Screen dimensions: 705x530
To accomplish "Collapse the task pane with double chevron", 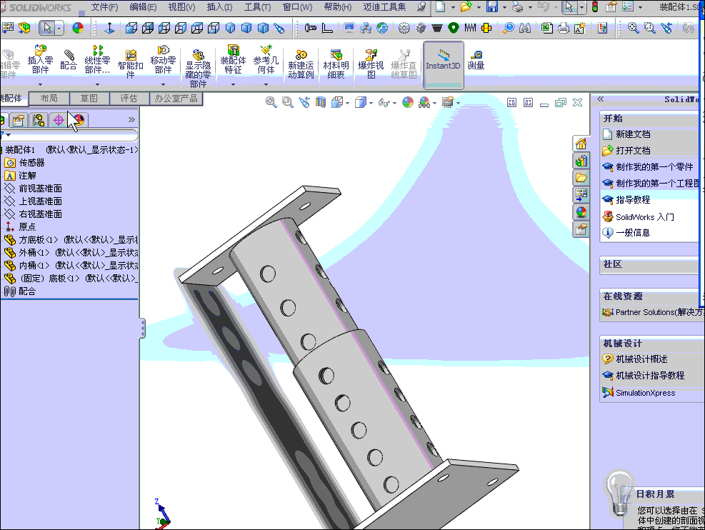I will [x=601, y=99].
